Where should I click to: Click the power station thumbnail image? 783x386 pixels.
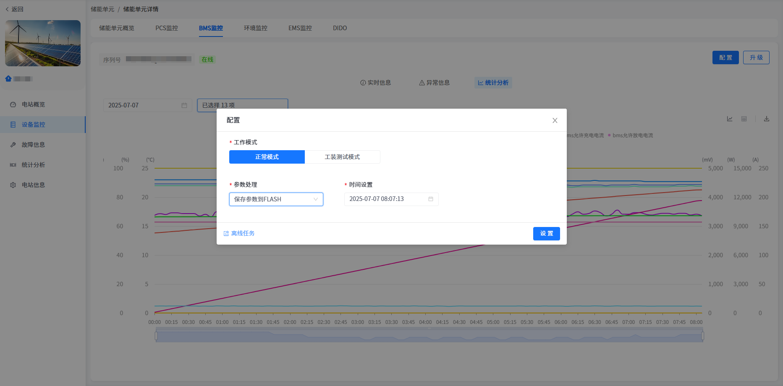[43, 43]
